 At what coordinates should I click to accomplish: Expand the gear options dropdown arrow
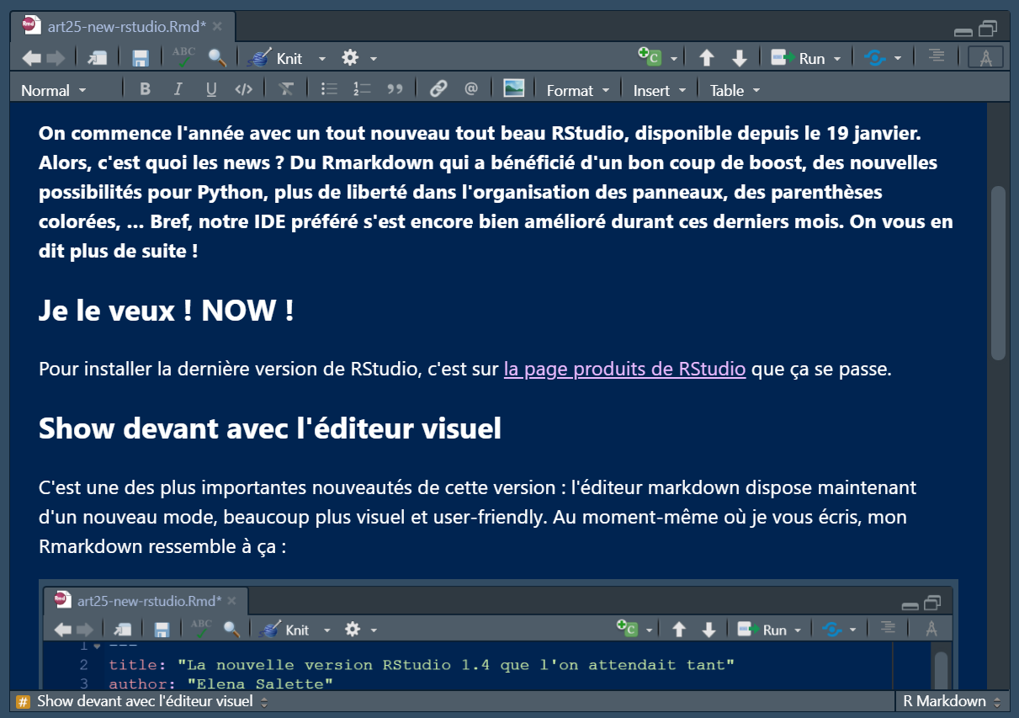pos(374,59)
